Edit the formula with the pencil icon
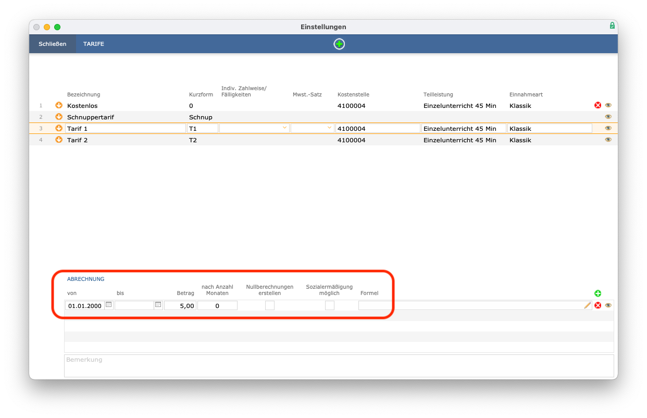The height and width of the screenshot is (418, 647). (x=588, y=305)
